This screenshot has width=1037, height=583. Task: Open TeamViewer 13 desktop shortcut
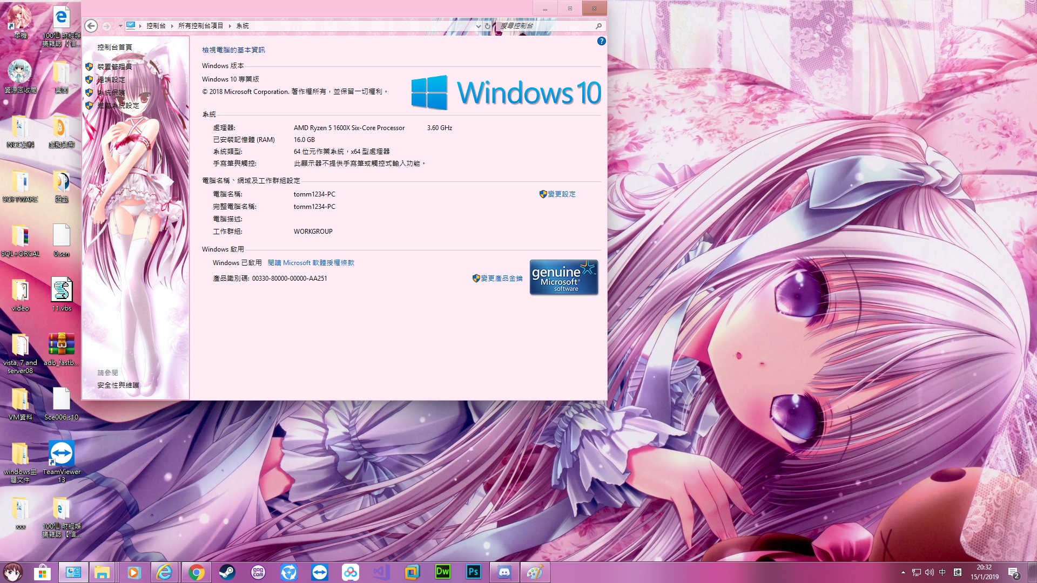click(x=61, y=453)
